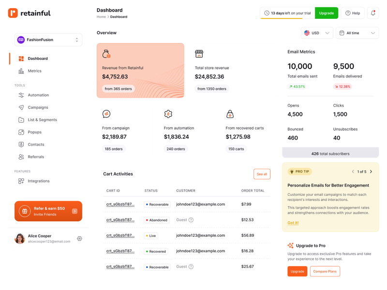This screenshot has height=290, width=387.
Task: Open Automation in the sidebar
Action: [x=38, y=95]
